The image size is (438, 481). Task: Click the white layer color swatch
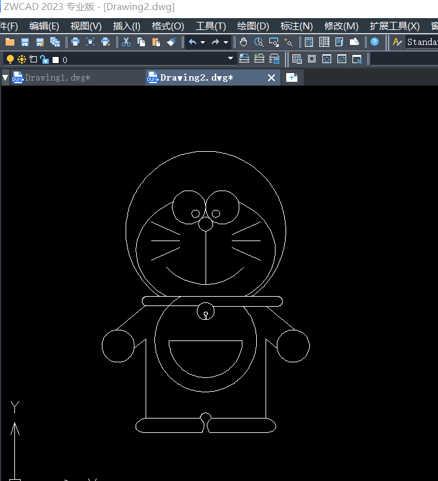pyautogui.click(x=55, y=60)
